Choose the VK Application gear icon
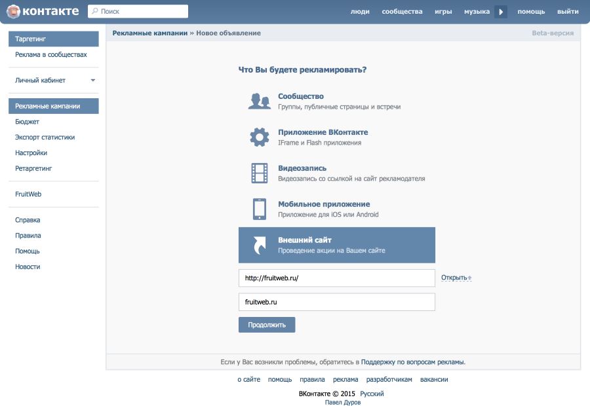Viewport: 590px width, 406px height. [260, 137]
